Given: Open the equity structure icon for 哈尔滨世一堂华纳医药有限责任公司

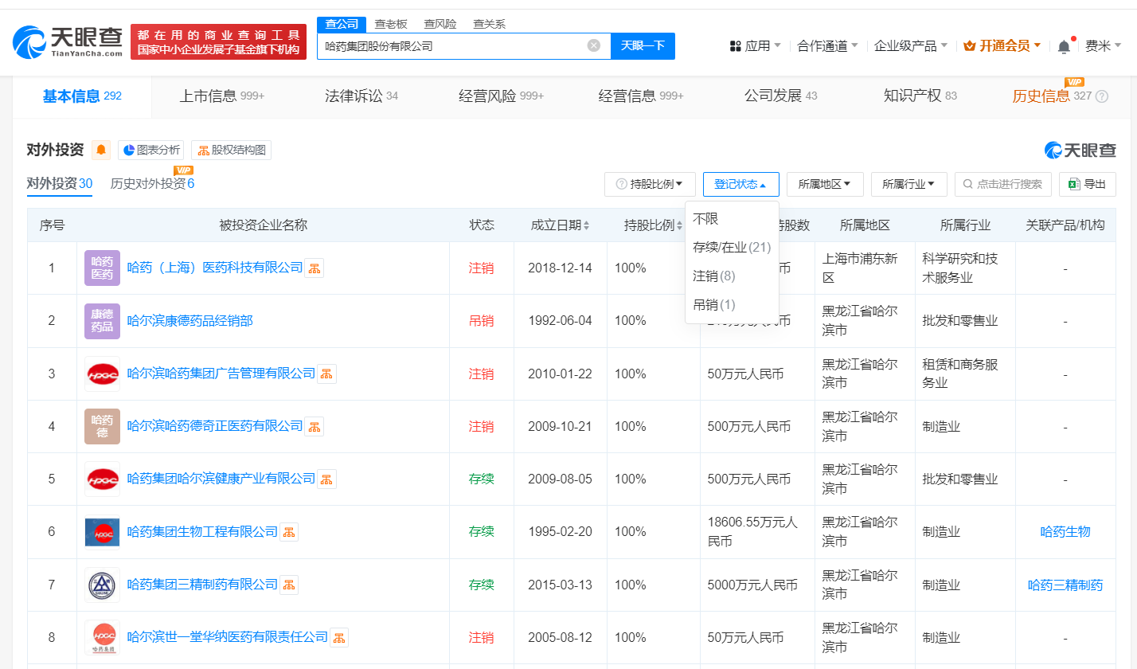Looking at the screenshot, I should click(x=339, y=637).
